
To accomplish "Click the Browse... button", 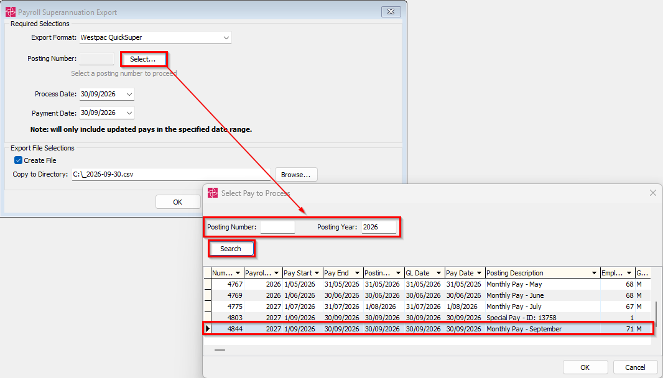I will point(296,175).
